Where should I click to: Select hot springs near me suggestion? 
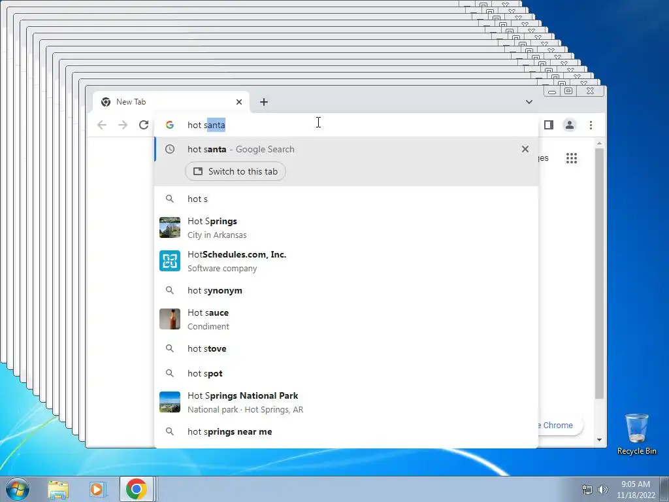(346, 431)
